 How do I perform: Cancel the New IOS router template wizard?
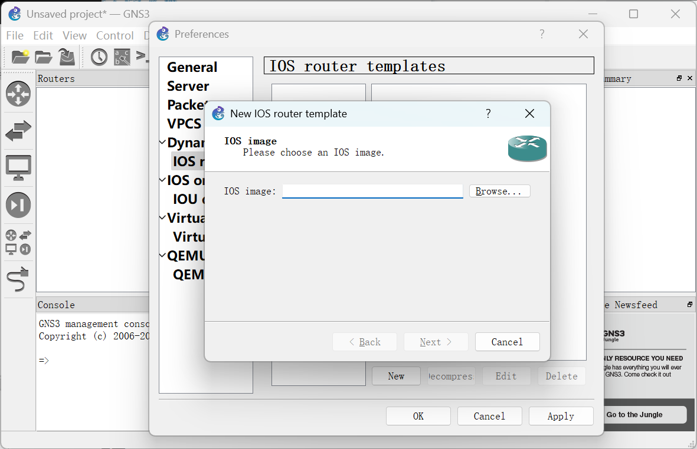507,342
